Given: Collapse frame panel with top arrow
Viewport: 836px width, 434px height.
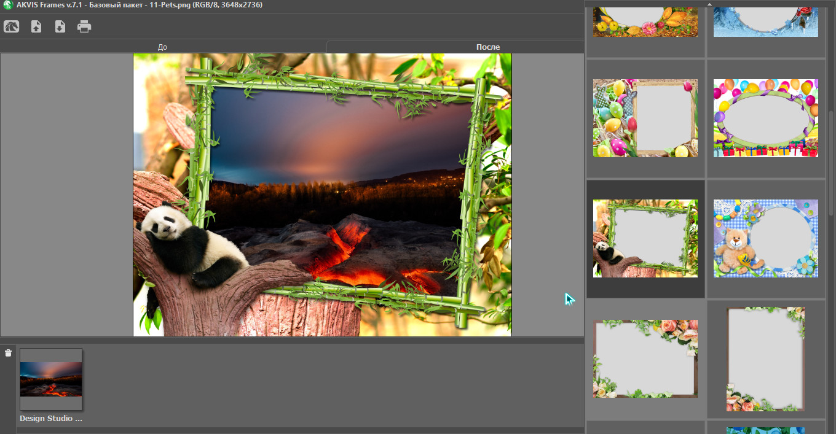Looking at the screenshot, I should coord(709,4).
